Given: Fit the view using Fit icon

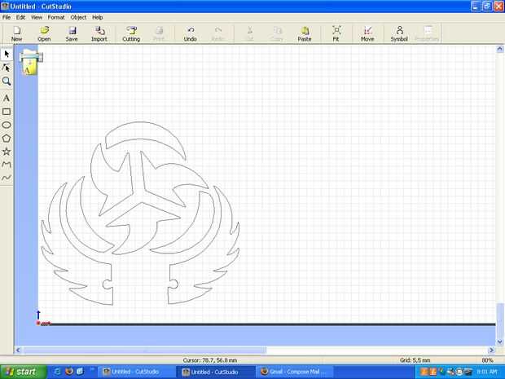Looking at the screenshot, I should (336, 33).
